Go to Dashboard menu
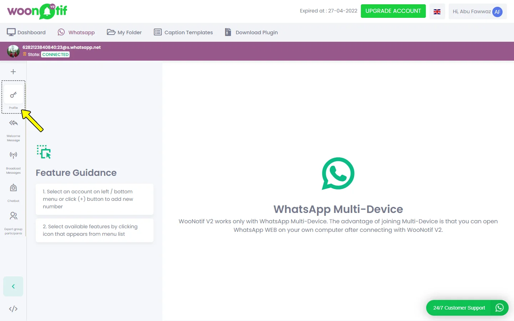 click(x=26, y=32)
